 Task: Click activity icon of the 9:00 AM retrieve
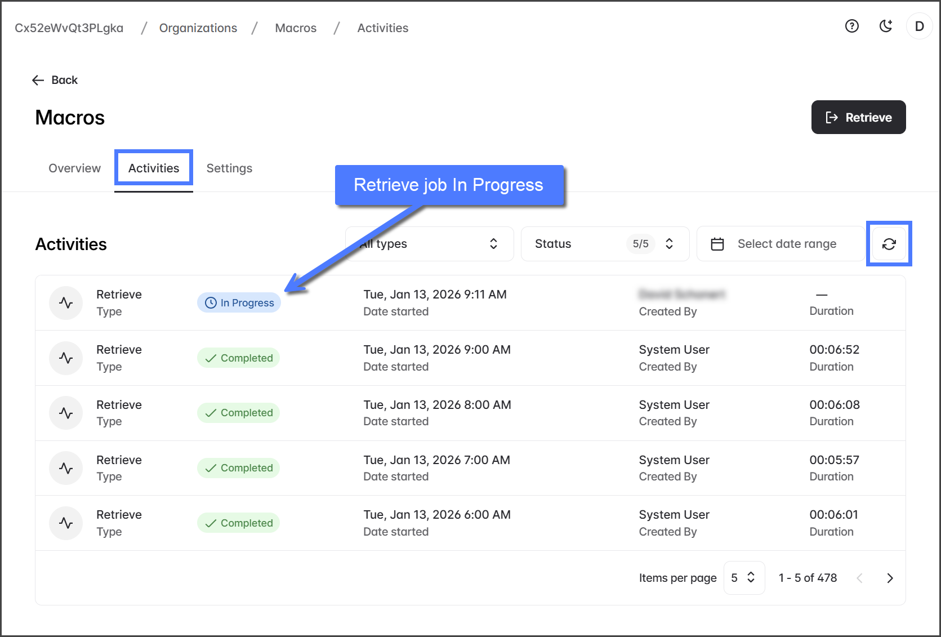pos(66,358)
